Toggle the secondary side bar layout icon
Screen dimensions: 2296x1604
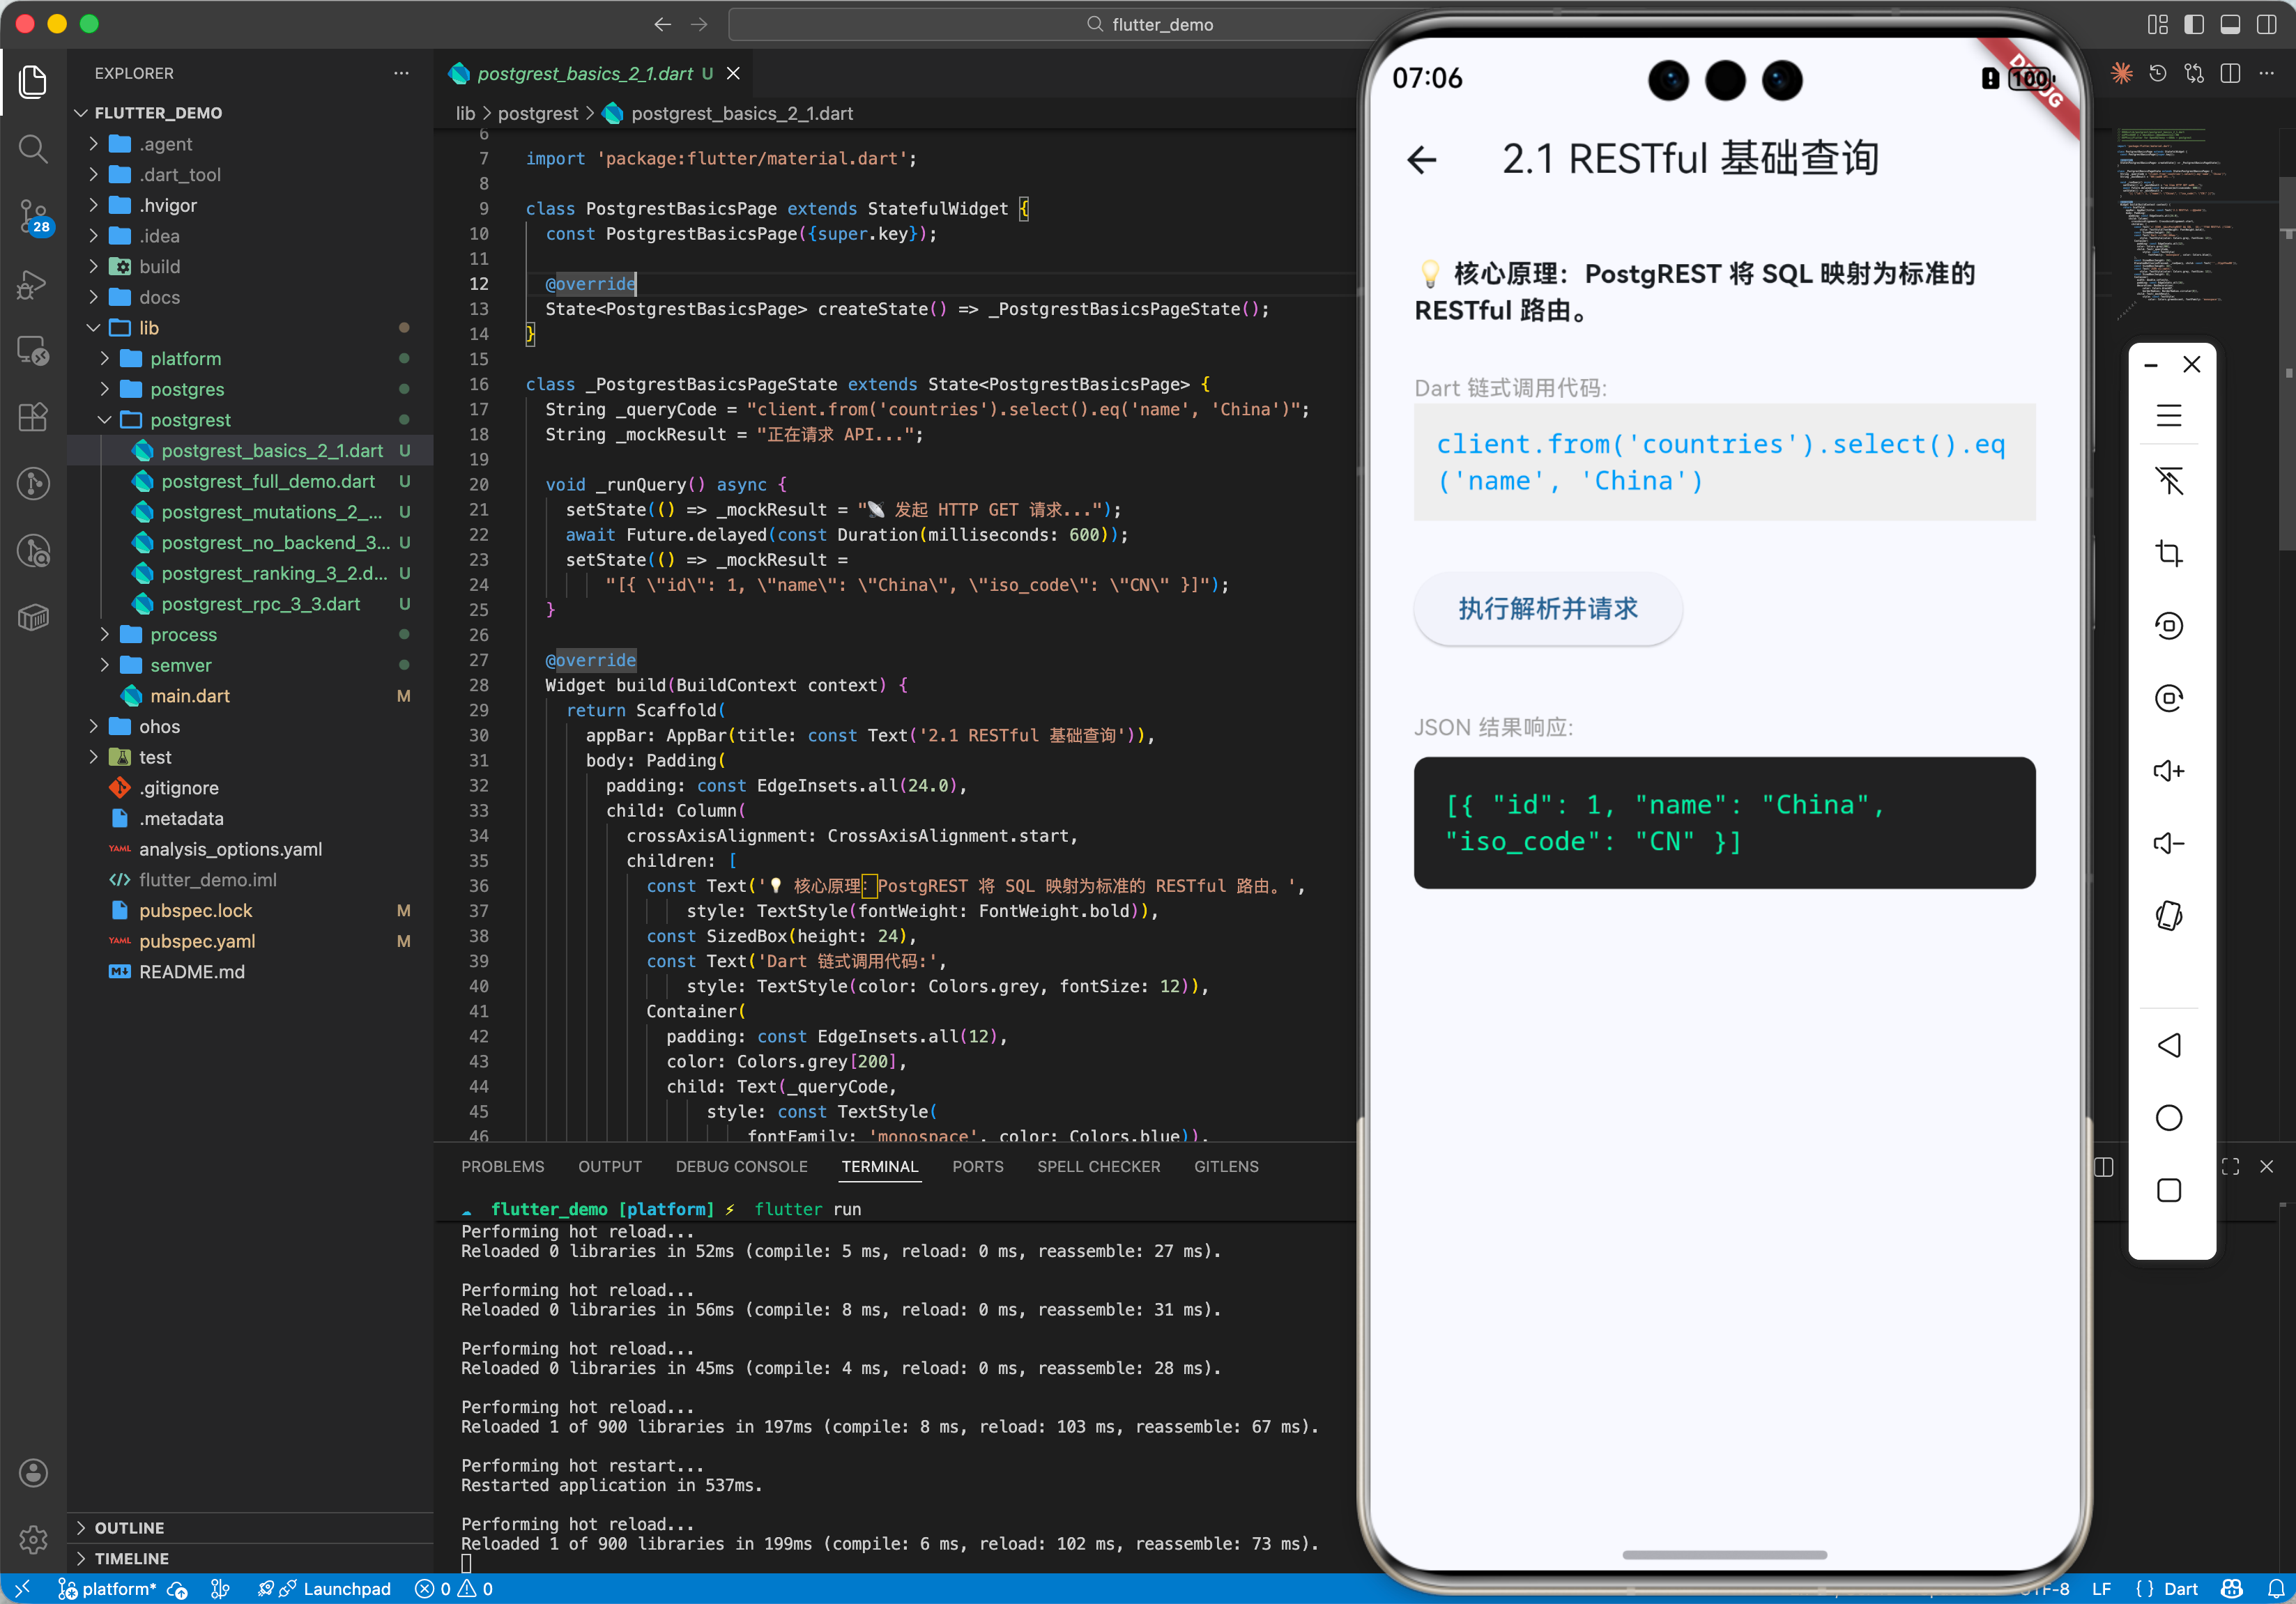(x=2266, y=24)
